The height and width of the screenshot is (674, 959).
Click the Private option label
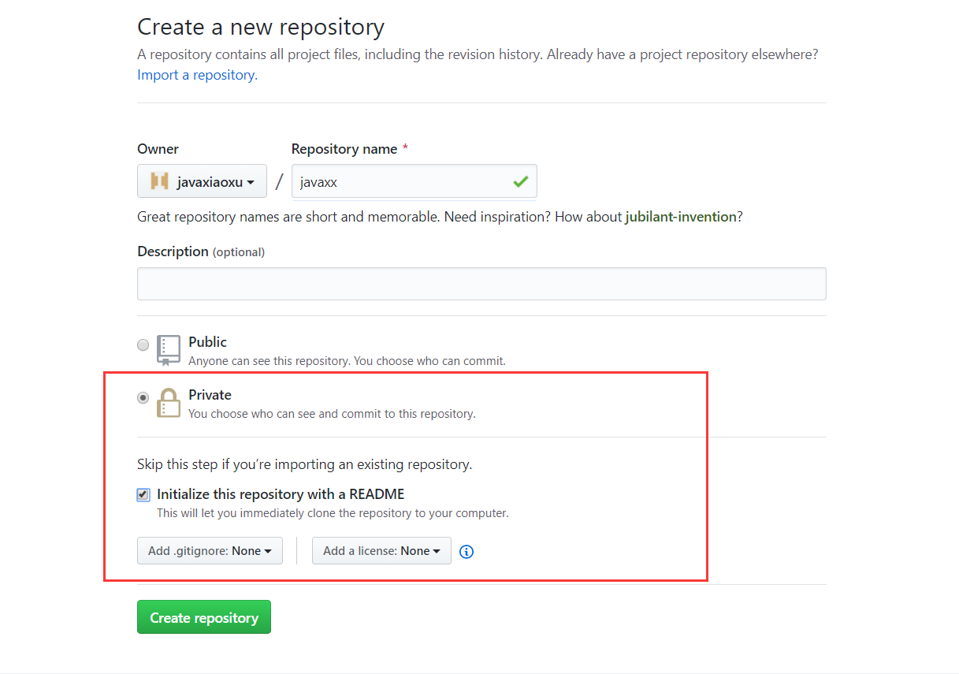(210, 395)
